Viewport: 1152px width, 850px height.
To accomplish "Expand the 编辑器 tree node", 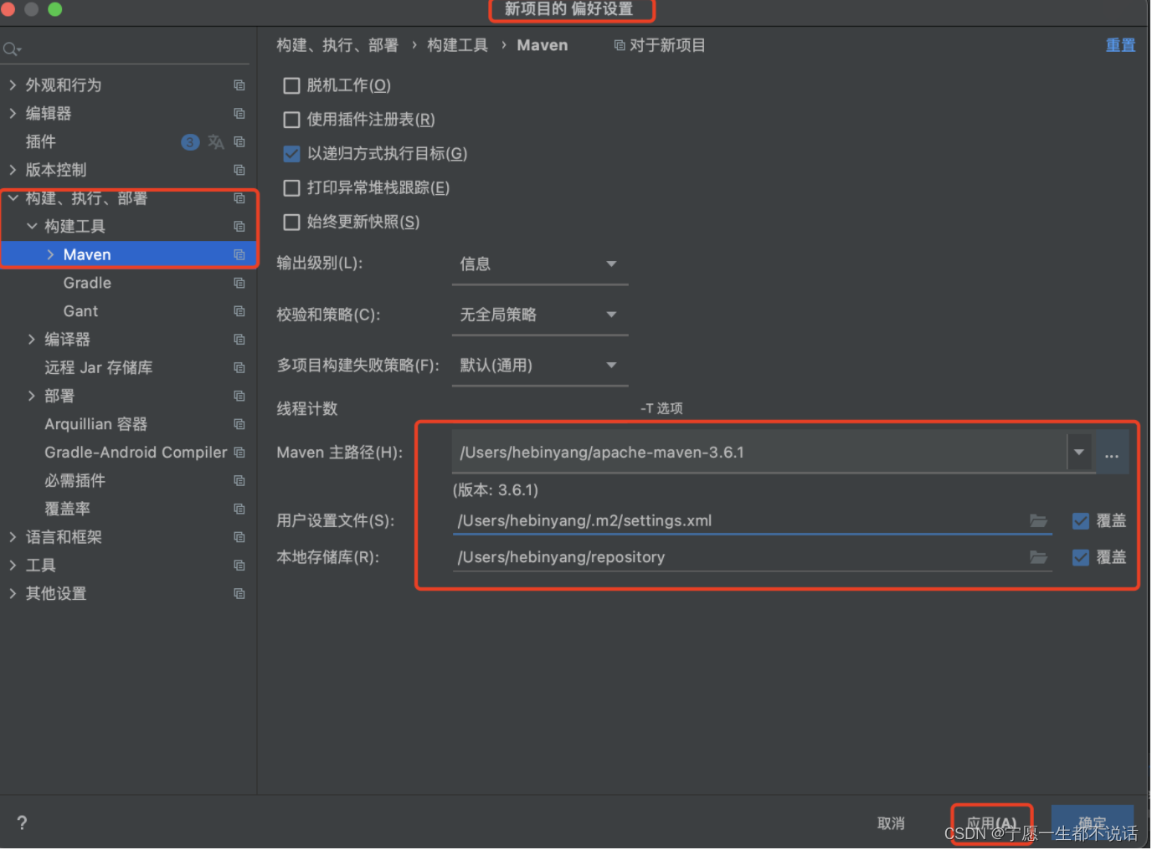I will [13, 114].
